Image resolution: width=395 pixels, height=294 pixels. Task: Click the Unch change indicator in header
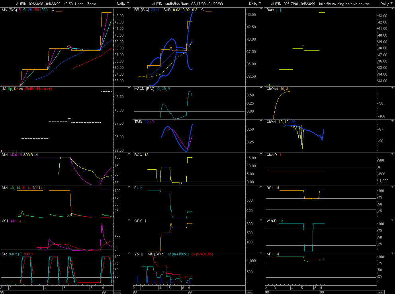pos(79,4)
